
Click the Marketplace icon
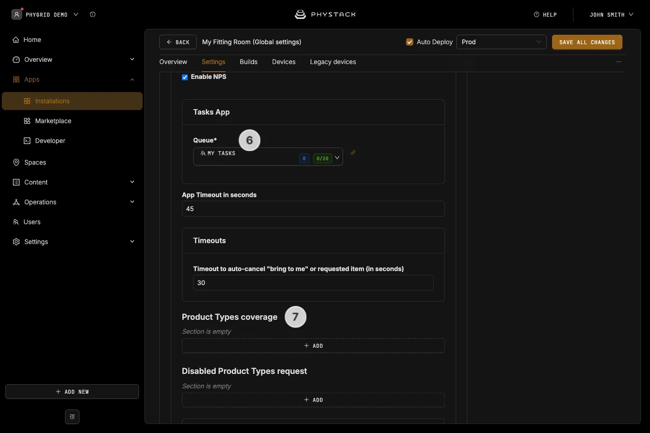[27, 121]
